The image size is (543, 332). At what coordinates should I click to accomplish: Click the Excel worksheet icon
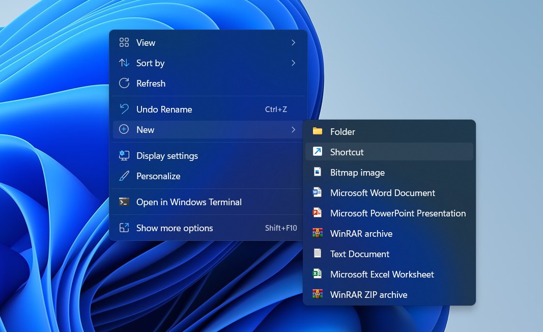318,274
